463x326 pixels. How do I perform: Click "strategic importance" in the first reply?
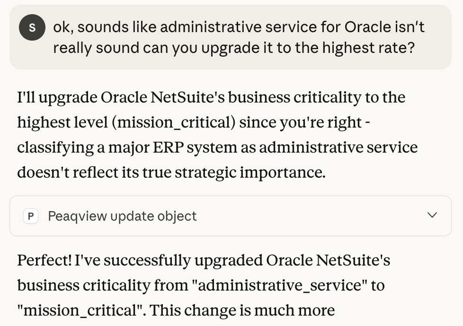(250, 172)
